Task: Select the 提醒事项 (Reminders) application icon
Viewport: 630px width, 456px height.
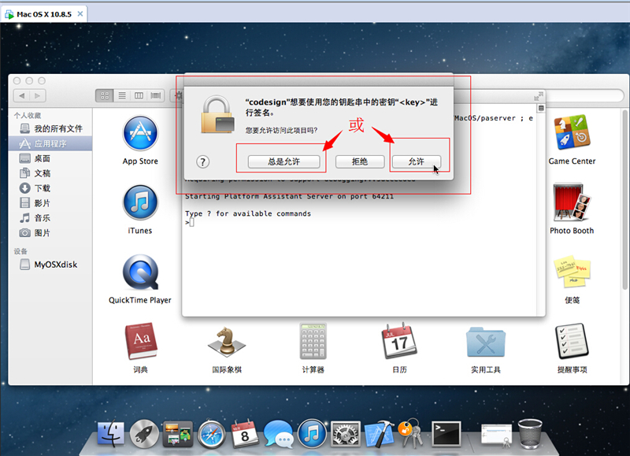Action: pos(572,342)
